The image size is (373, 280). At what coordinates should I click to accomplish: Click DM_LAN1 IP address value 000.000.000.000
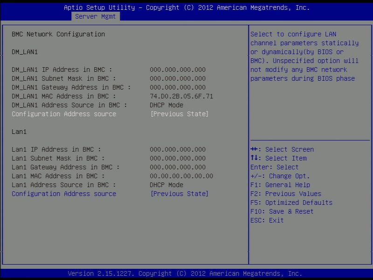(178, 70)
